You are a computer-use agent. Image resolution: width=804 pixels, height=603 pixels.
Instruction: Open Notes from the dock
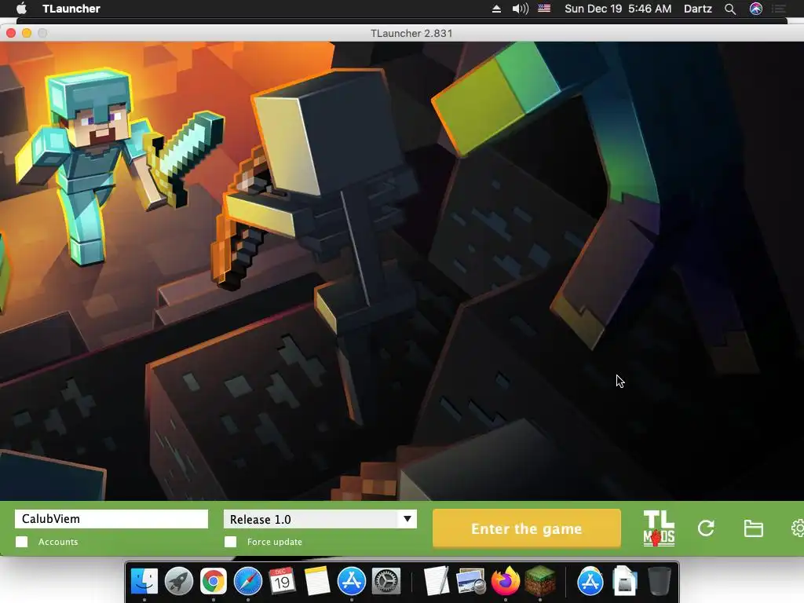[317, 582]
